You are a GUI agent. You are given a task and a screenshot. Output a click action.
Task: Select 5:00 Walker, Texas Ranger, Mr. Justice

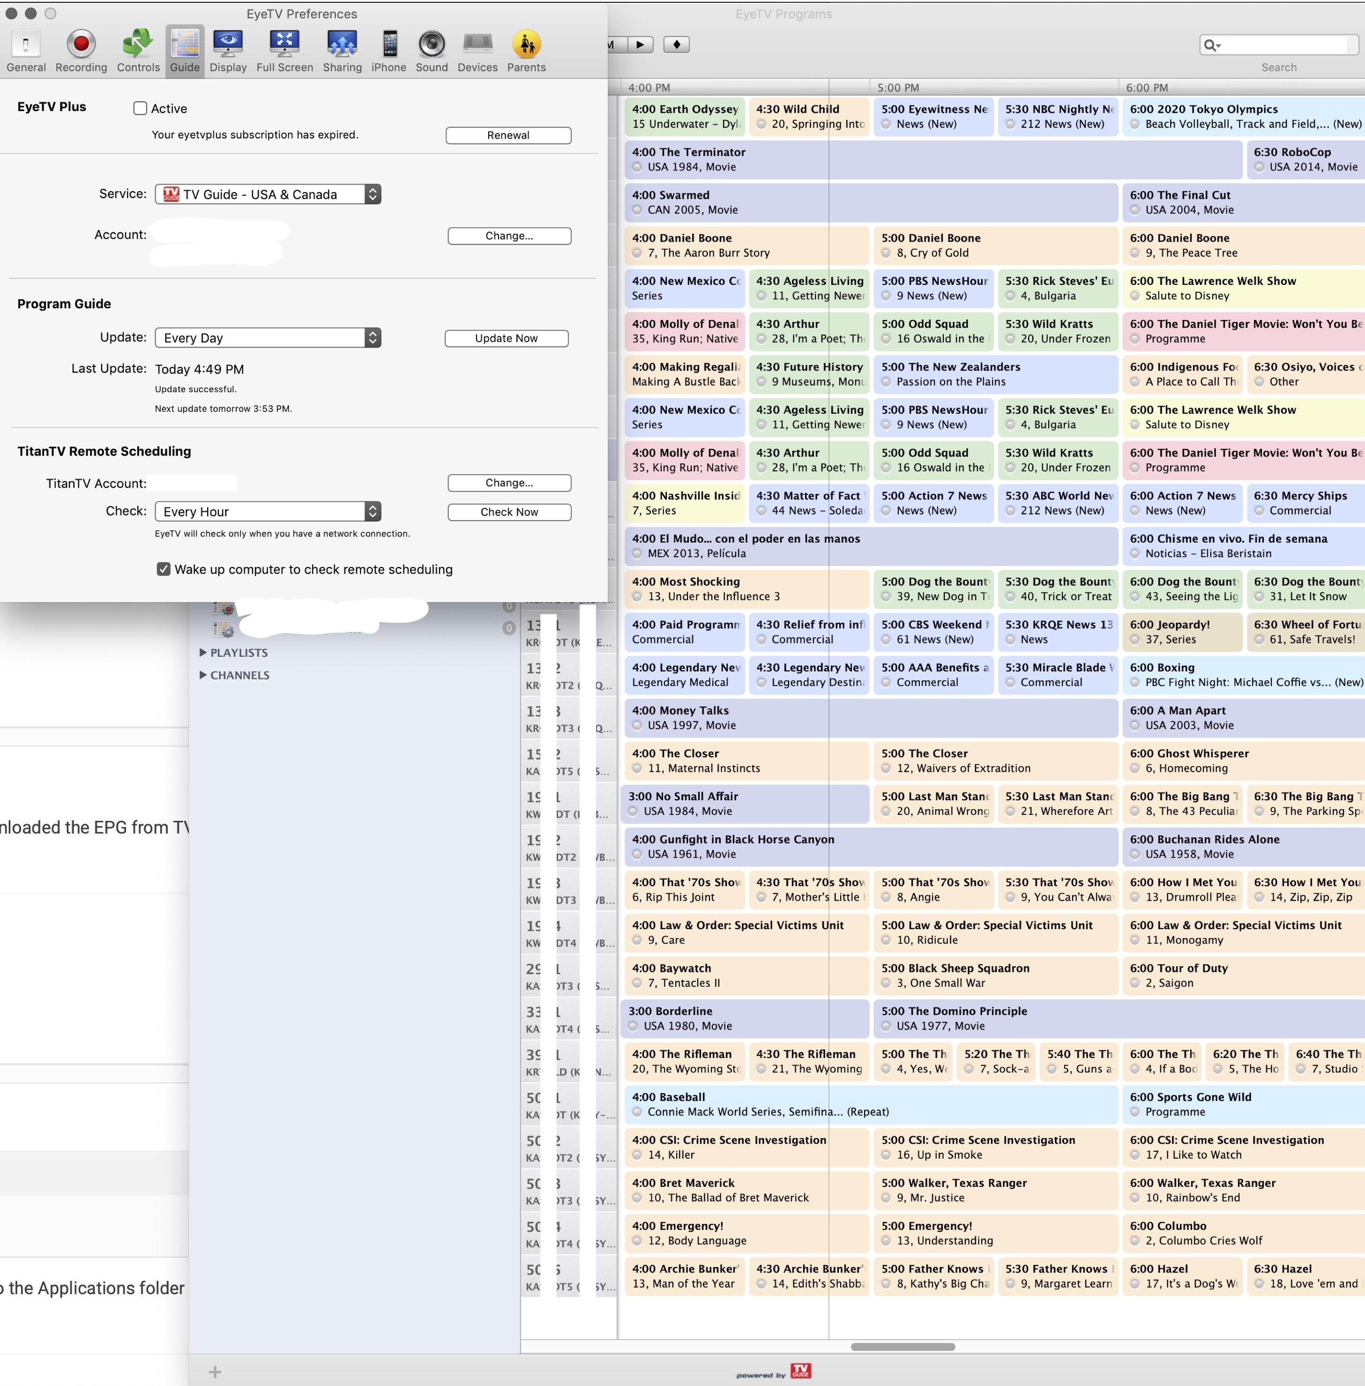[996, 1190]
